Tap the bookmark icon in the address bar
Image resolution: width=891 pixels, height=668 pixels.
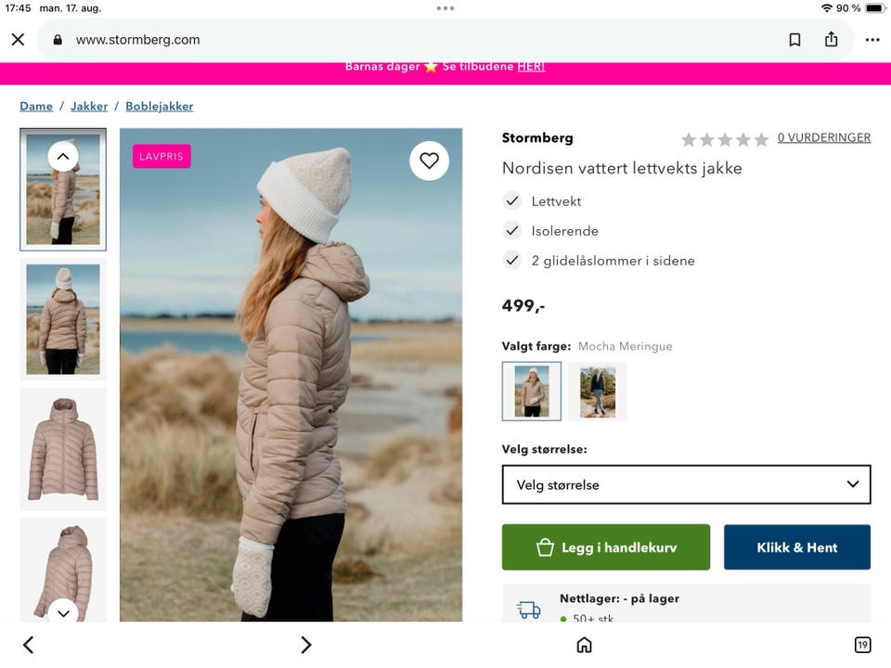tap(795, 40)
